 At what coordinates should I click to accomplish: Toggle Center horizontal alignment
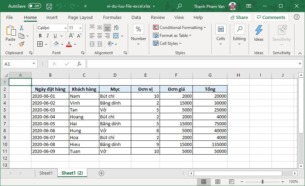[x=100, y=36]
